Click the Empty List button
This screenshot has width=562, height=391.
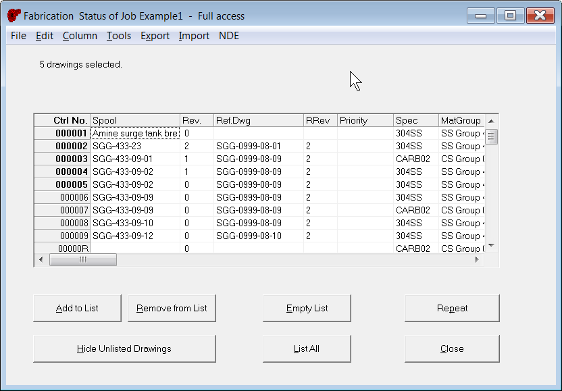click(307, 309)
